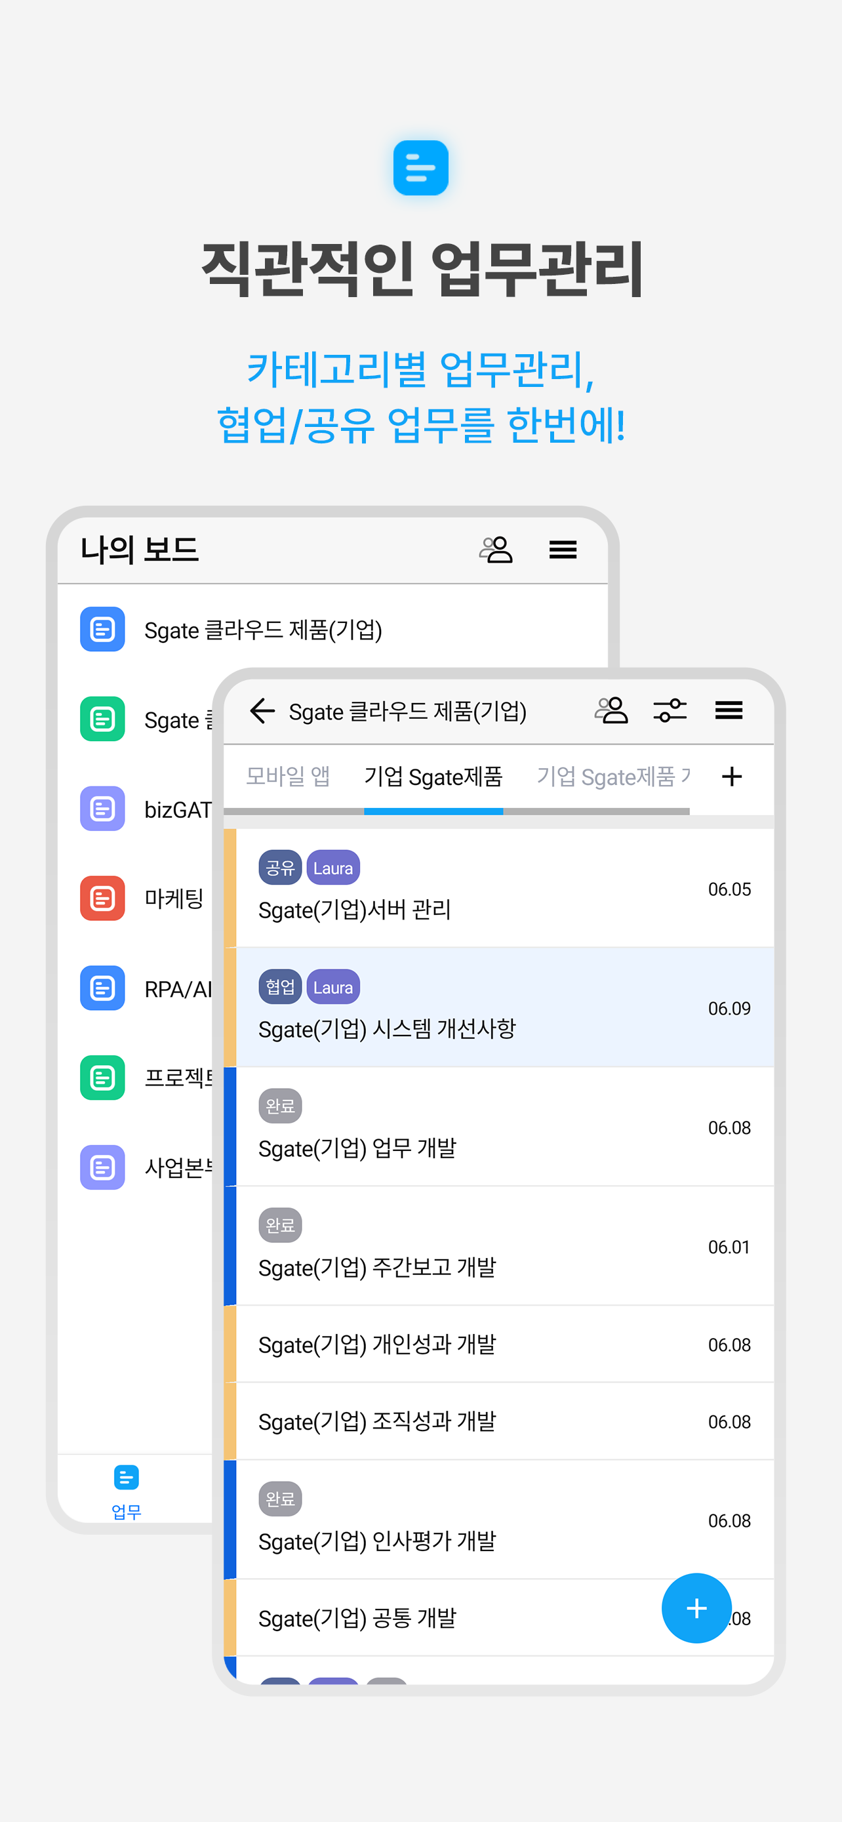
Task: Click date 06.09 on 시스템 개선사항 task
Action: 730,1009
